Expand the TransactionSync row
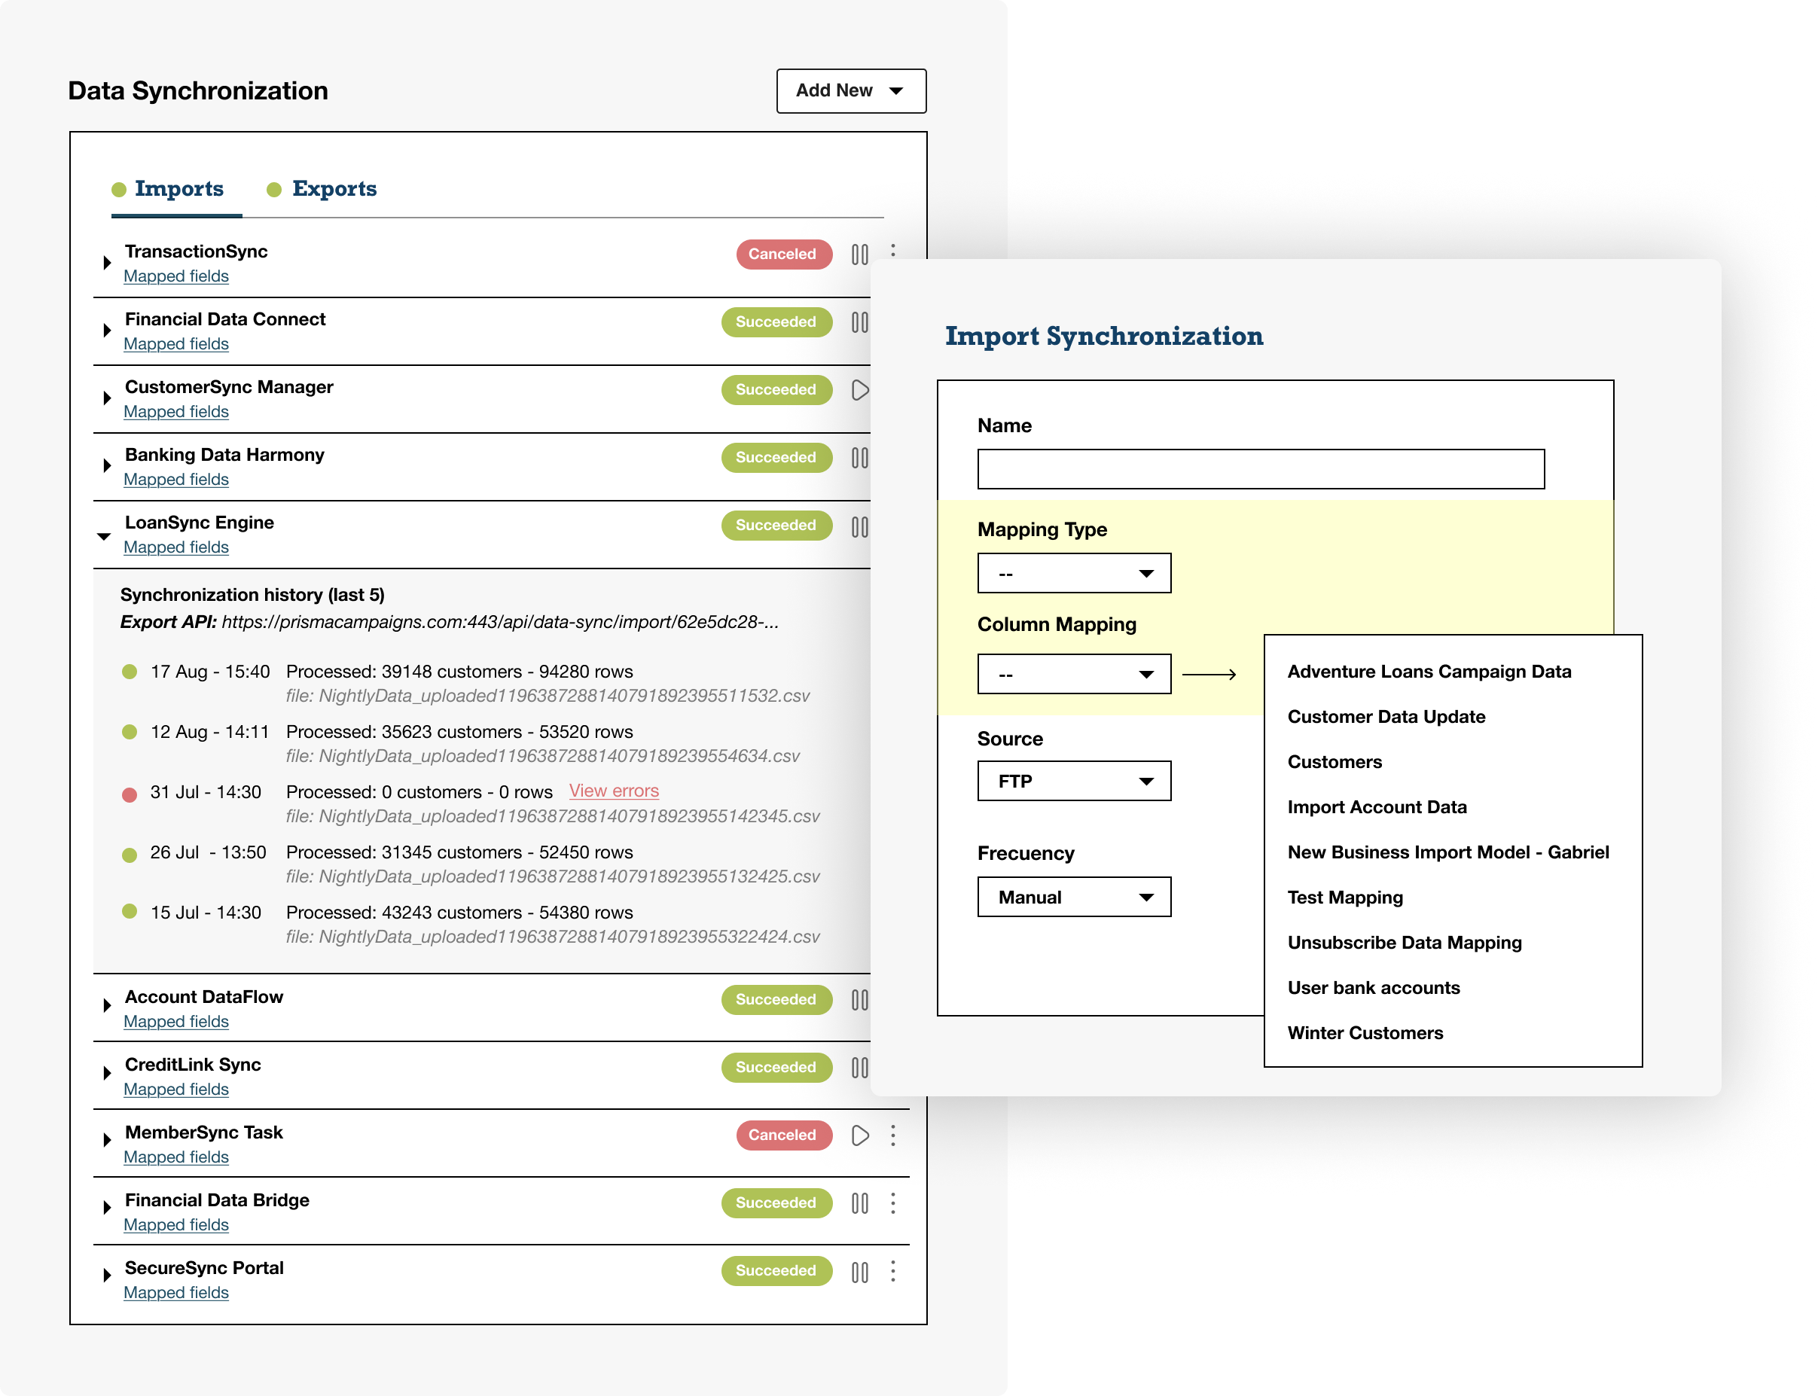 (x=106, y=263)
